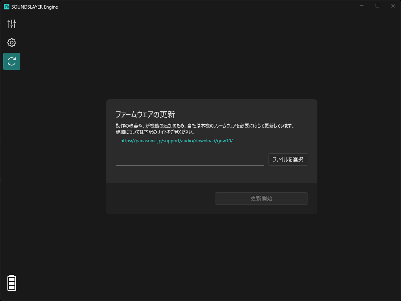Minimize the SOUNDSLAYER Engine window
The width and height of the screenshot is (401, 301).
361,6
